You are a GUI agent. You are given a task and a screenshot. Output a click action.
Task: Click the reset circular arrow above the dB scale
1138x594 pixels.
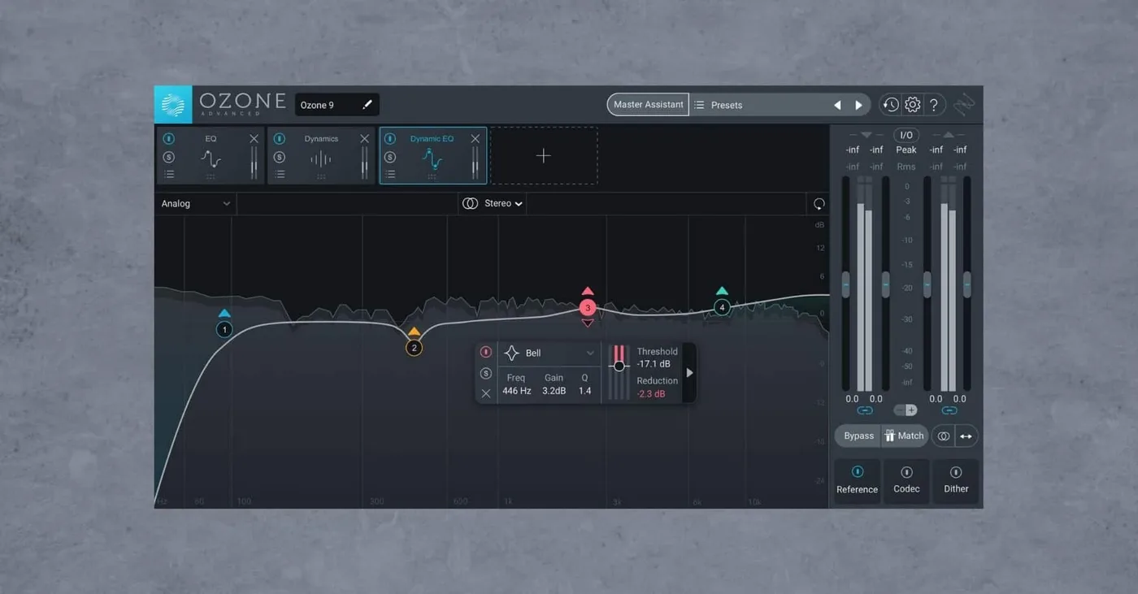(x=819, y=204)
